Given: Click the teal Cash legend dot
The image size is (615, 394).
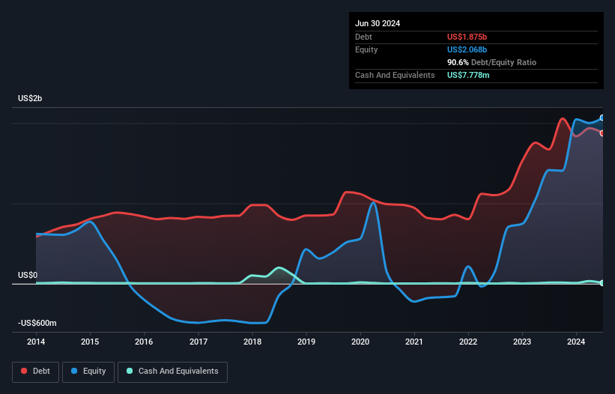Looking at the screenshot, I should click(x=130, y=371).
